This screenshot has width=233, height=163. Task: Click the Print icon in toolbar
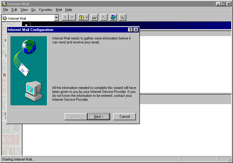point(94,18)
